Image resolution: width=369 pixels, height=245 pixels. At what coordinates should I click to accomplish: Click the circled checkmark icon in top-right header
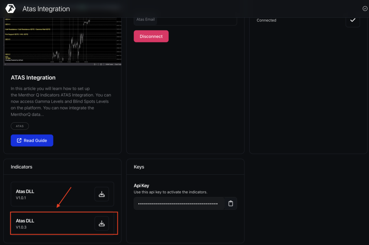click(365, 9)
